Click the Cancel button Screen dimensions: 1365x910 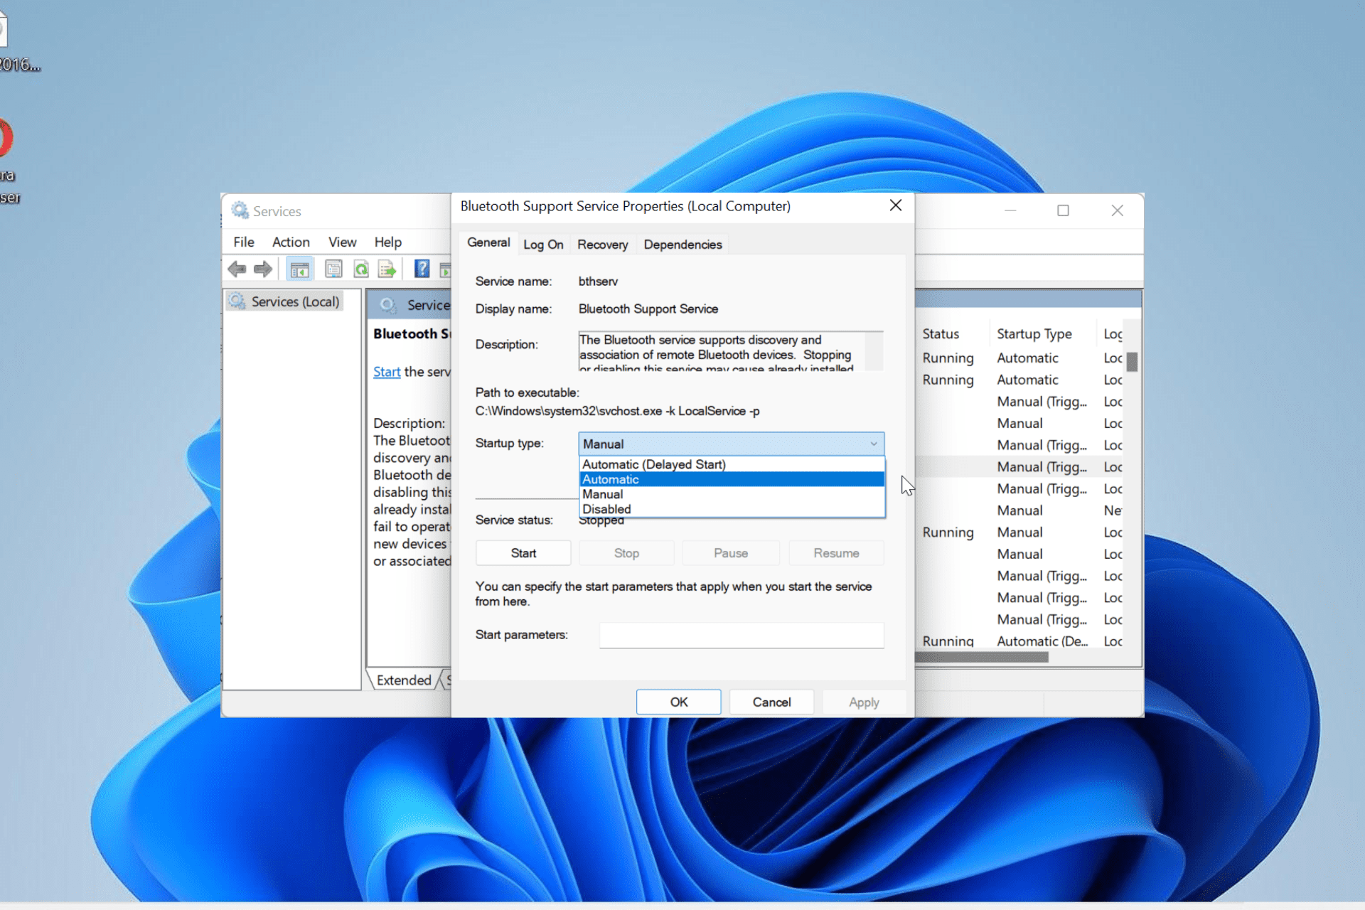click(x=771, y=702)
